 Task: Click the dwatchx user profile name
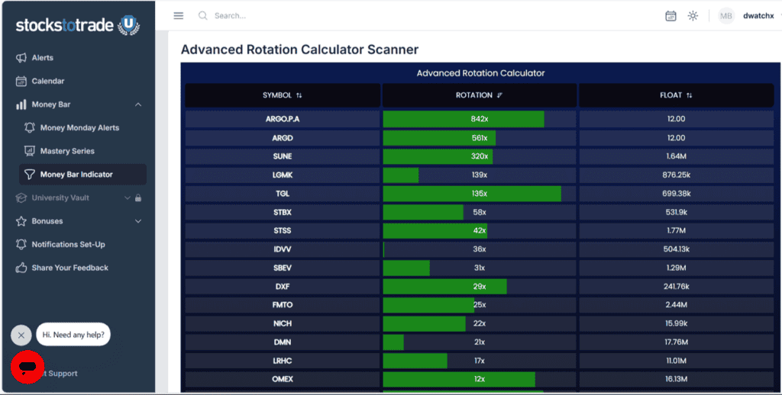pos(758,16)
